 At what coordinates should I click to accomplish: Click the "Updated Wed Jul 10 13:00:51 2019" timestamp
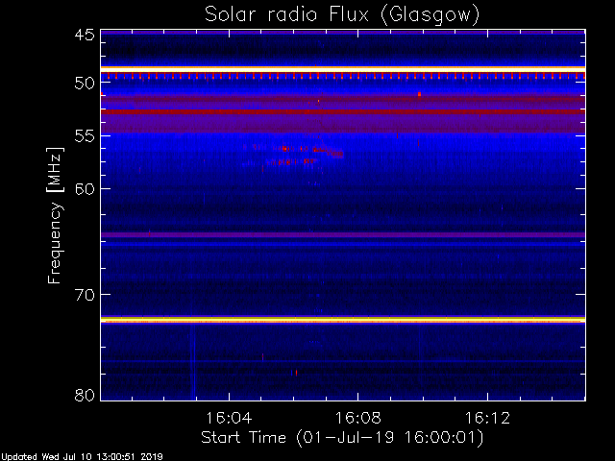coord(81,457)
